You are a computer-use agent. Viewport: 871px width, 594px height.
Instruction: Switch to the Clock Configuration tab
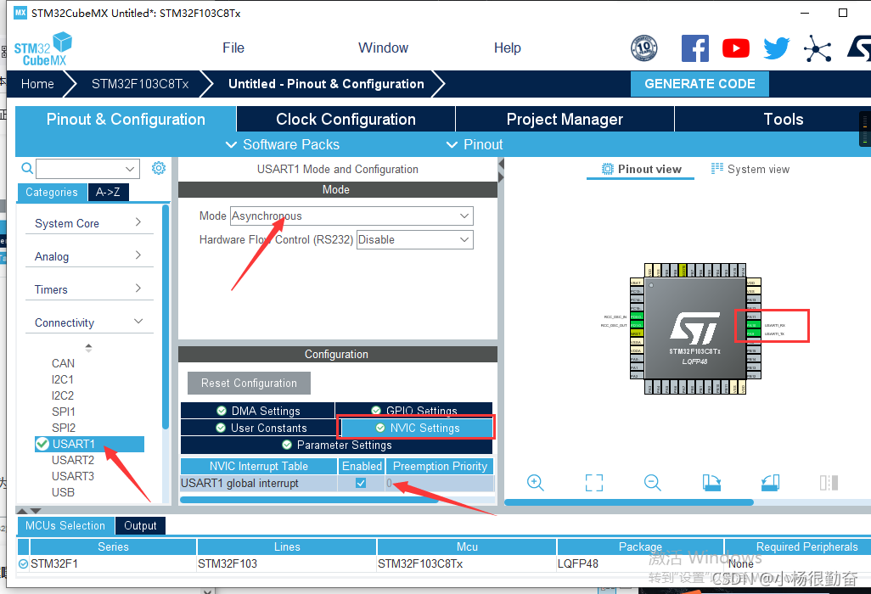(x=346, y=119)
